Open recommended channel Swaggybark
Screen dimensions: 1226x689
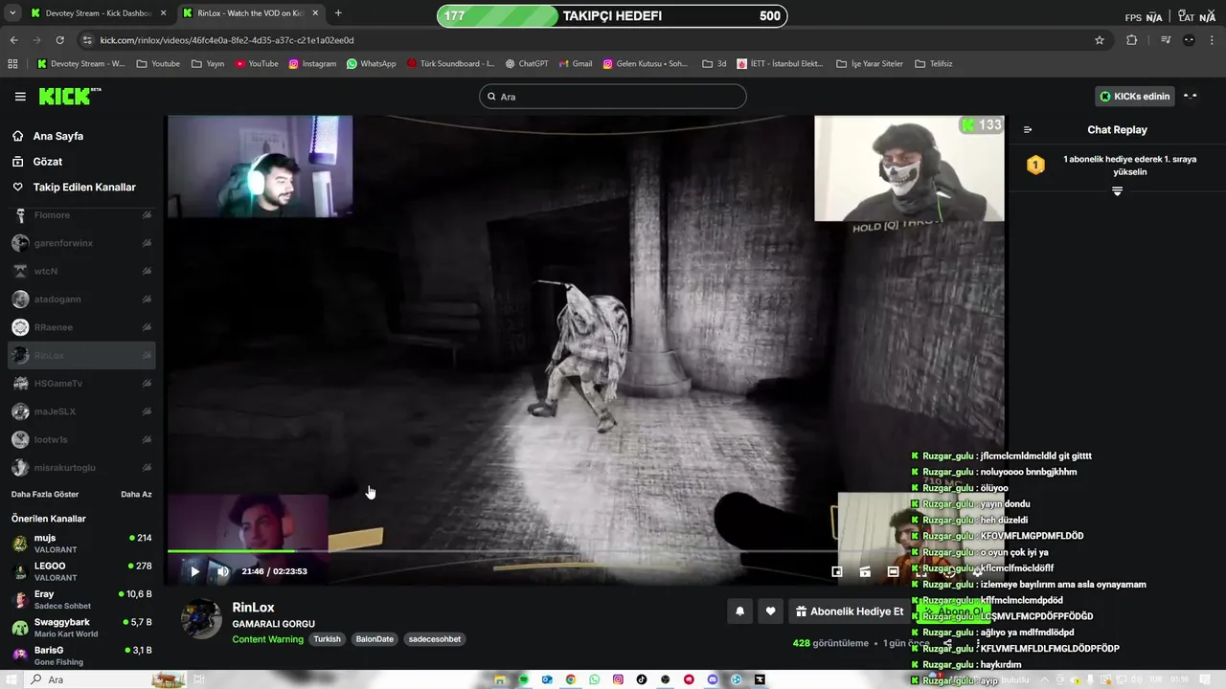click(x=82, y=628)
